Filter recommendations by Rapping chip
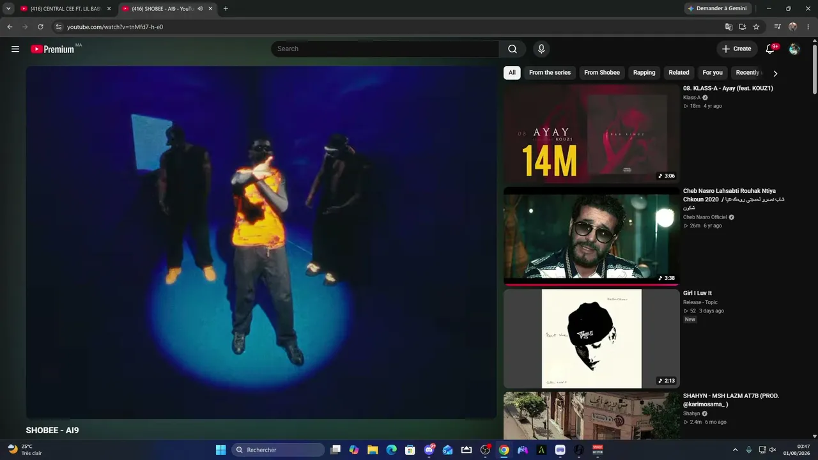Image resolution: width=818 pixels, height=460 pixels. (x=644, y=73)
